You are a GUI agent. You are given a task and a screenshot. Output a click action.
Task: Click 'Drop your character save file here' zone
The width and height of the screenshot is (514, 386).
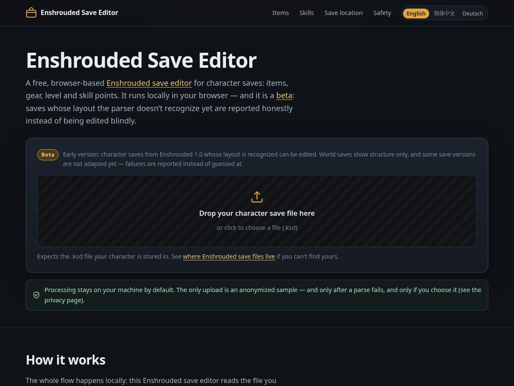pyautogui.click(x=257, y=211)
